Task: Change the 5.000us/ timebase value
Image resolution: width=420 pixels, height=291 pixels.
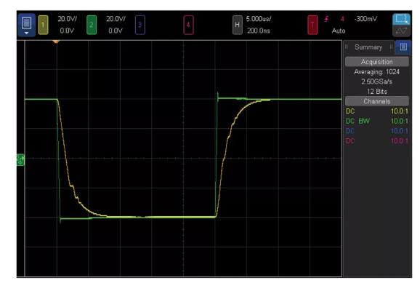Action: 259,19
